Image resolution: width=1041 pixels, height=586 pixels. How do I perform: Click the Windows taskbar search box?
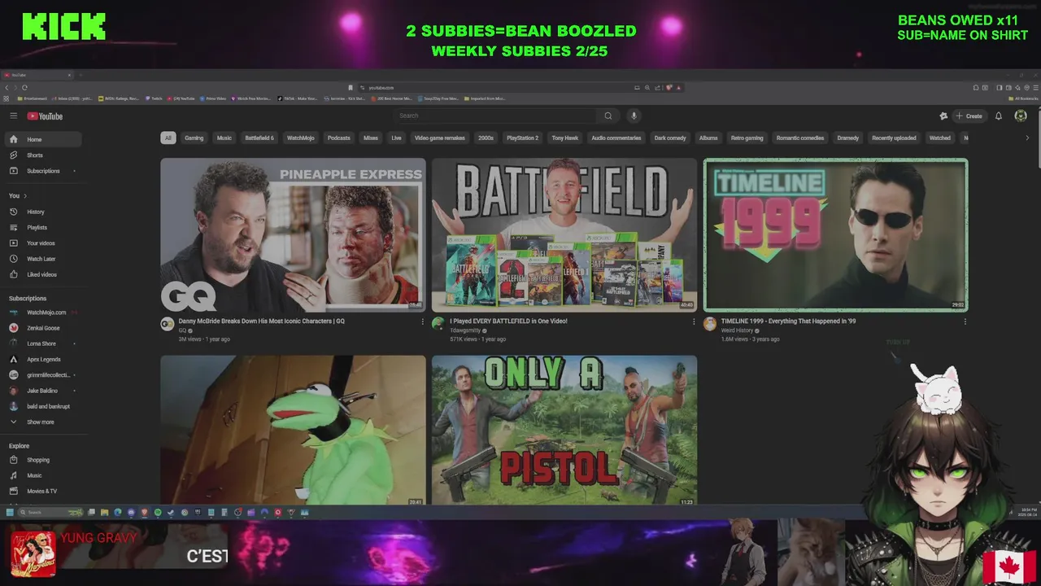point(50,512)
